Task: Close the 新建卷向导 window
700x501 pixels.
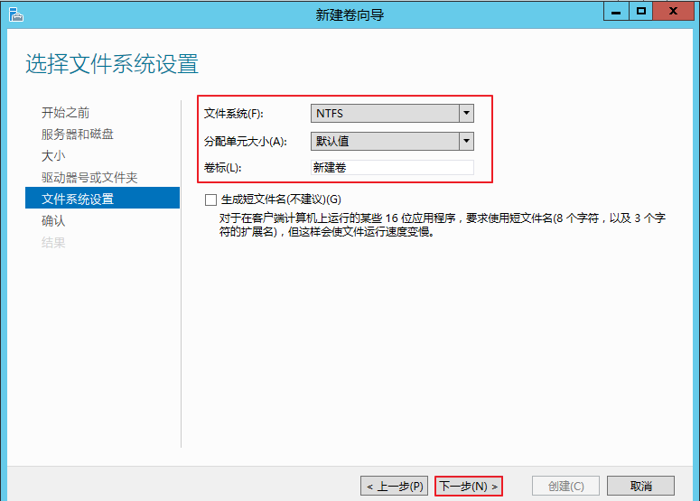Action: [x=673, y=11]
